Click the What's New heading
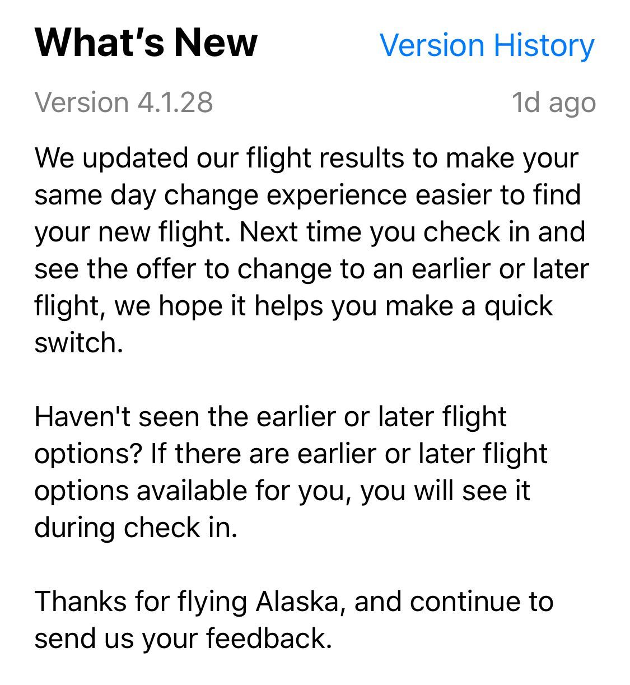This screenshot has height=685, width=630. [x=146, y=43]
